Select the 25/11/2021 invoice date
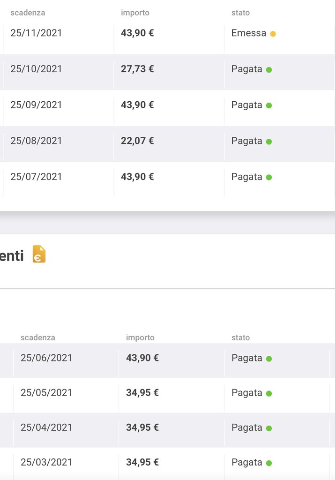This screenshot has width=335, height=480. click(x=36, y=33)
